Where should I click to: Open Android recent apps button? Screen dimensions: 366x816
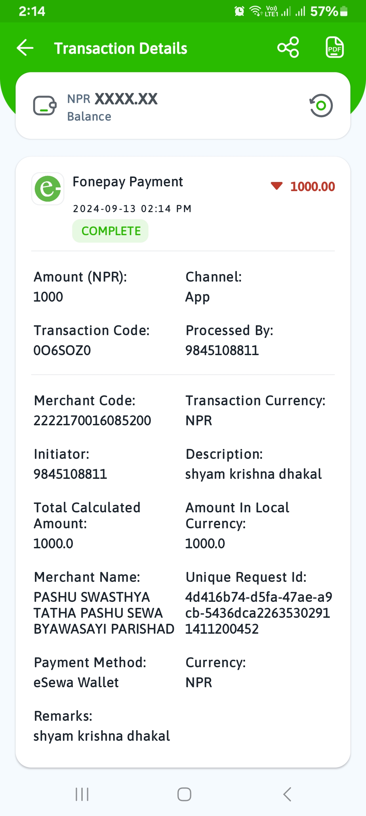[82, 794]
